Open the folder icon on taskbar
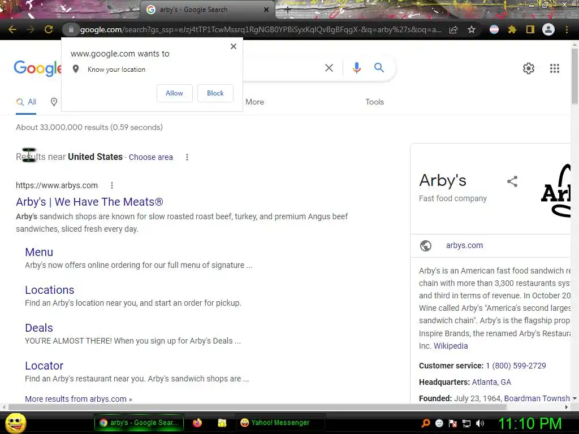 pos(222,423)
